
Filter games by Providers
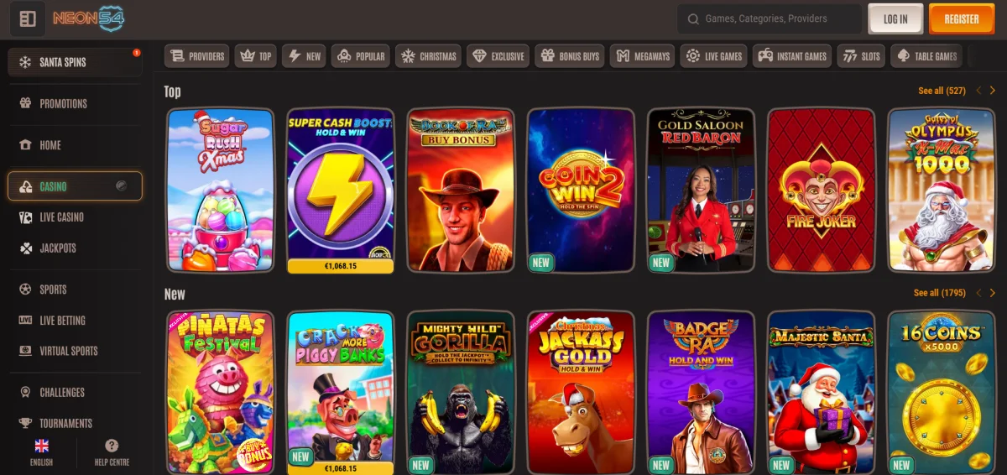coord(197,56)
